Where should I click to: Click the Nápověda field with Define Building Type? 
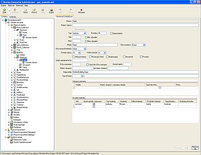pyautogui.click(x=135, y=72)
